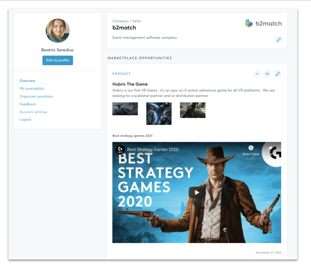311x266 pixels.
Task: Click Logout in the sidebar
Action: [x=26, y=120]
